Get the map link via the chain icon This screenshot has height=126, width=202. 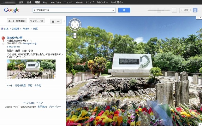click(59, 21)
